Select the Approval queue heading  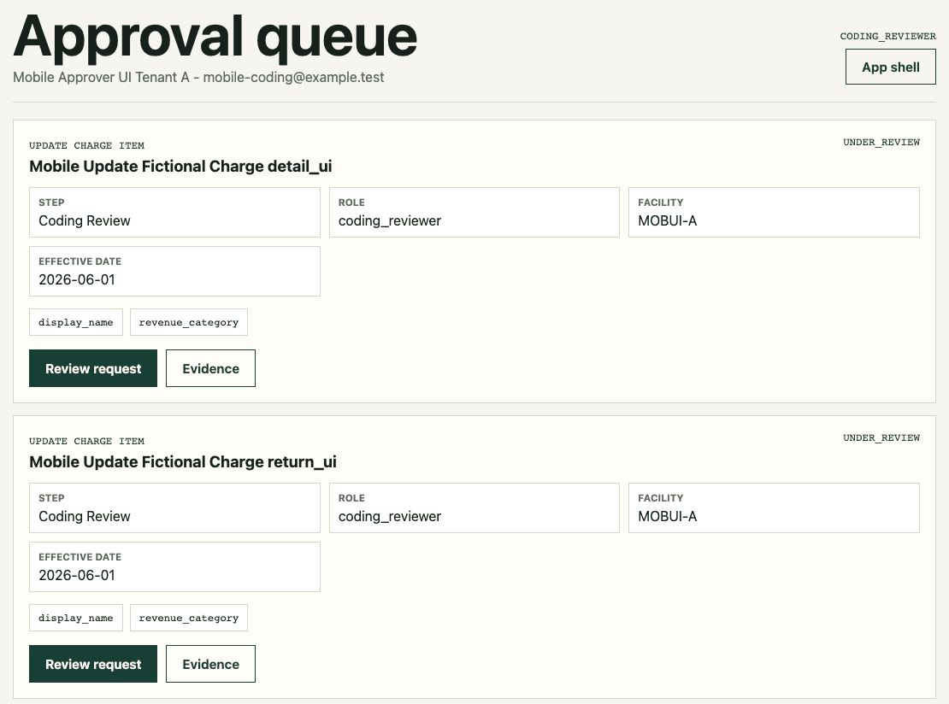[x=215, y=36]
